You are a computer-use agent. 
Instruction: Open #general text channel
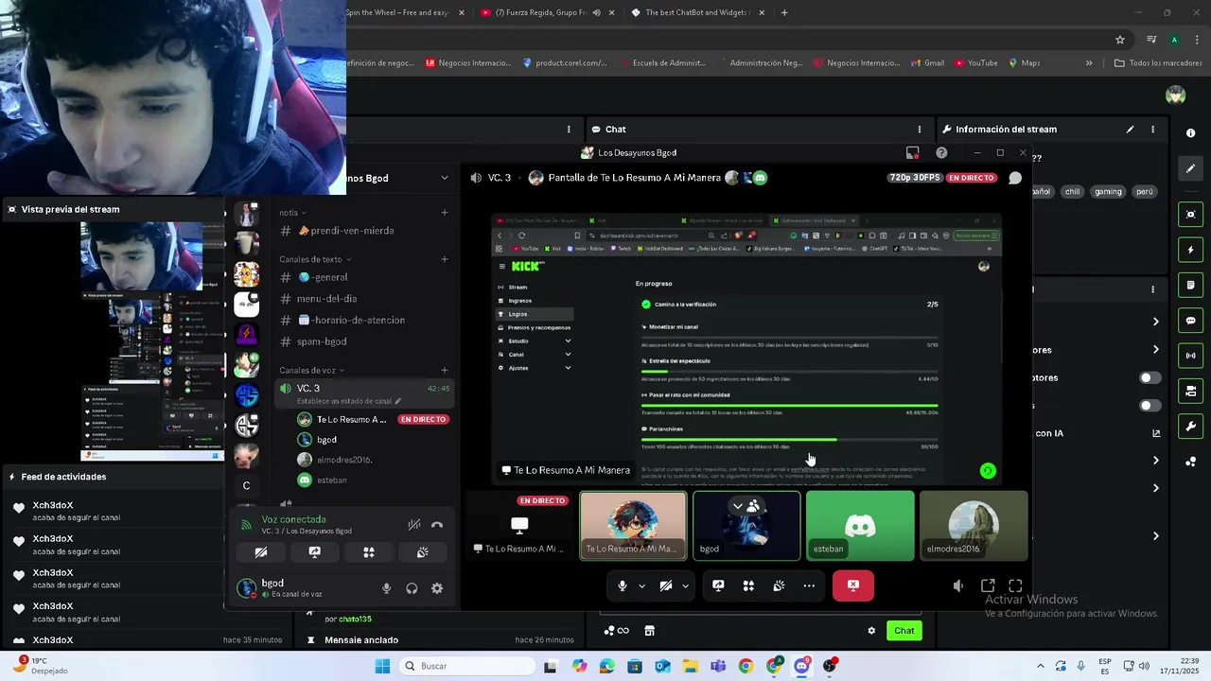pyautogui.click(x=362, y=277)
